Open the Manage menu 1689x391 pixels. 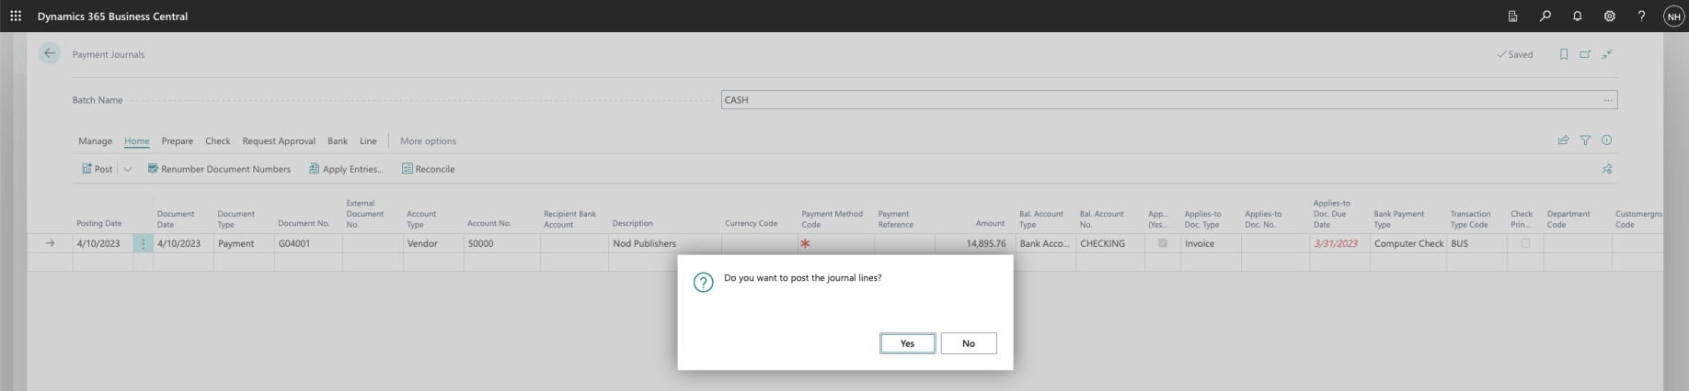click(95, 140)
